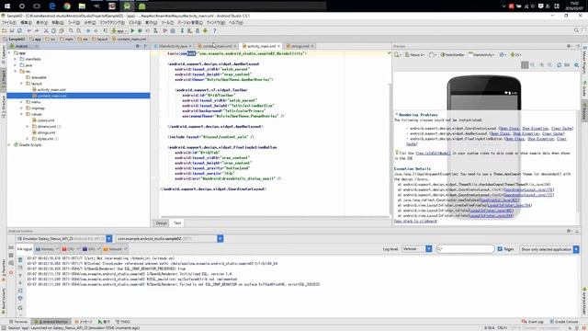Viewport: 588px width, 331px height.
Task: Click the Debug app bug icon
Action: (x=140, y=30)
